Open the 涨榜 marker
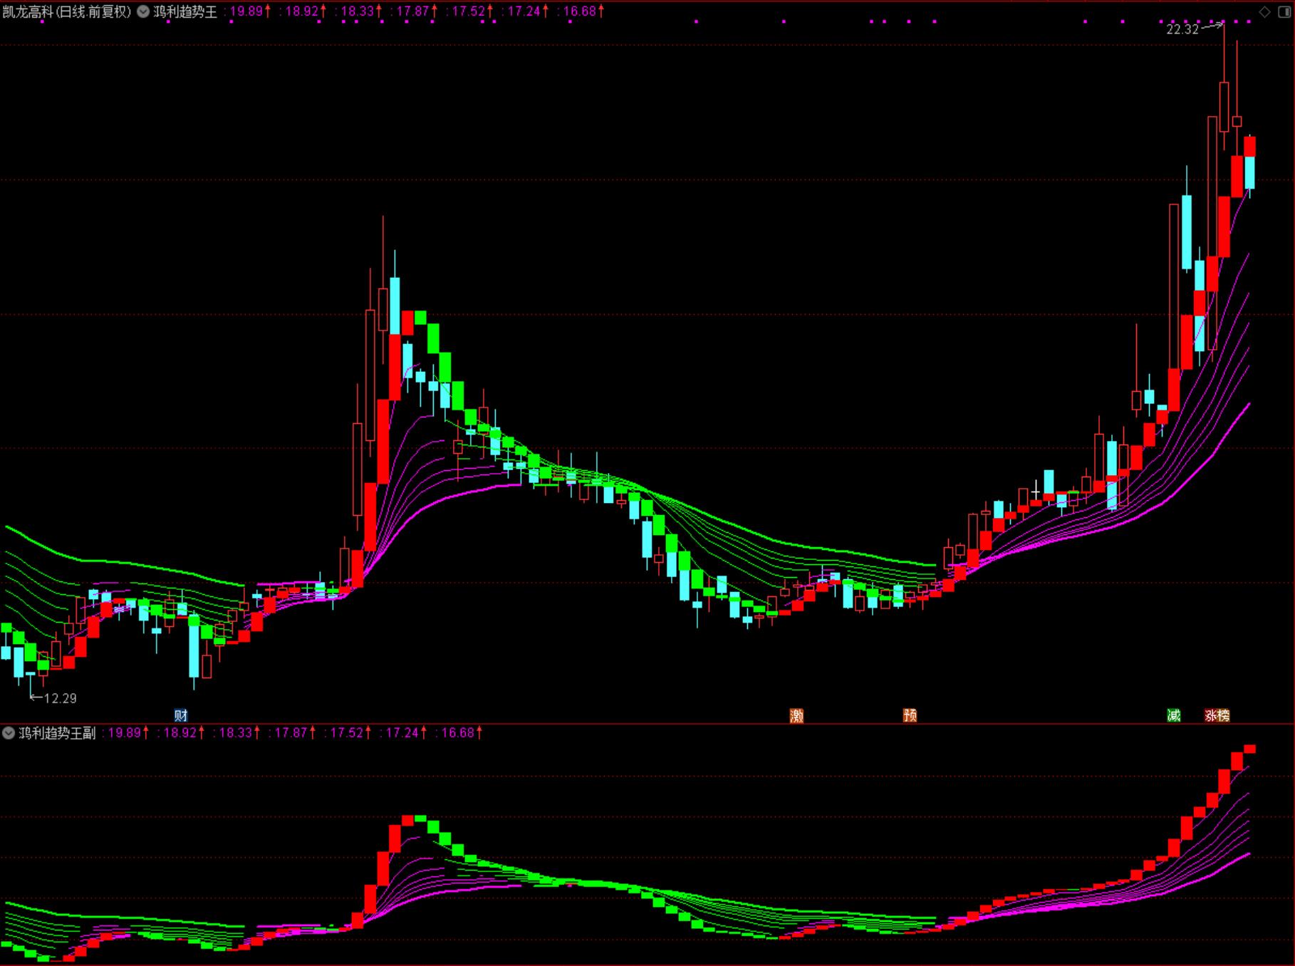1295x966 pixels. tap(1217, 715)
